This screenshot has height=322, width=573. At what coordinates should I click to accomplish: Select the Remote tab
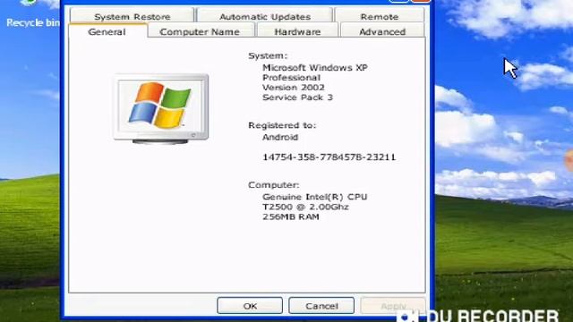(380, 16)
